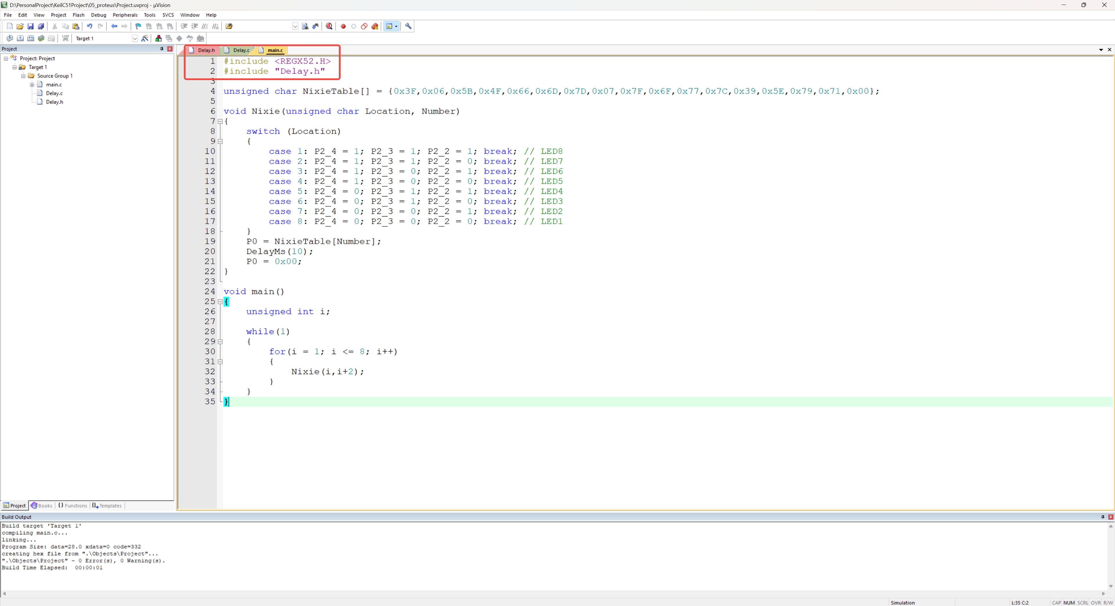Indent selected lines icon
Image resolution: width=1115 pixels, height=606 pixels.
click(184, 26)
